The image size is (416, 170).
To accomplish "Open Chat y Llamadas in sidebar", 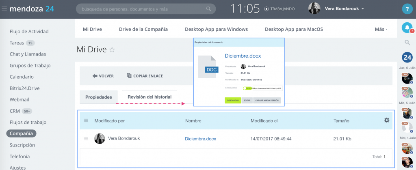I will (28, 54).
